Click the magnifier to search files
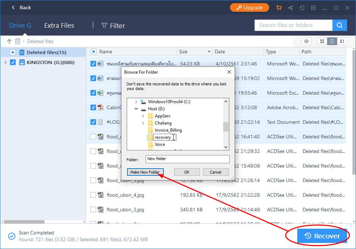 pos(339,25)
